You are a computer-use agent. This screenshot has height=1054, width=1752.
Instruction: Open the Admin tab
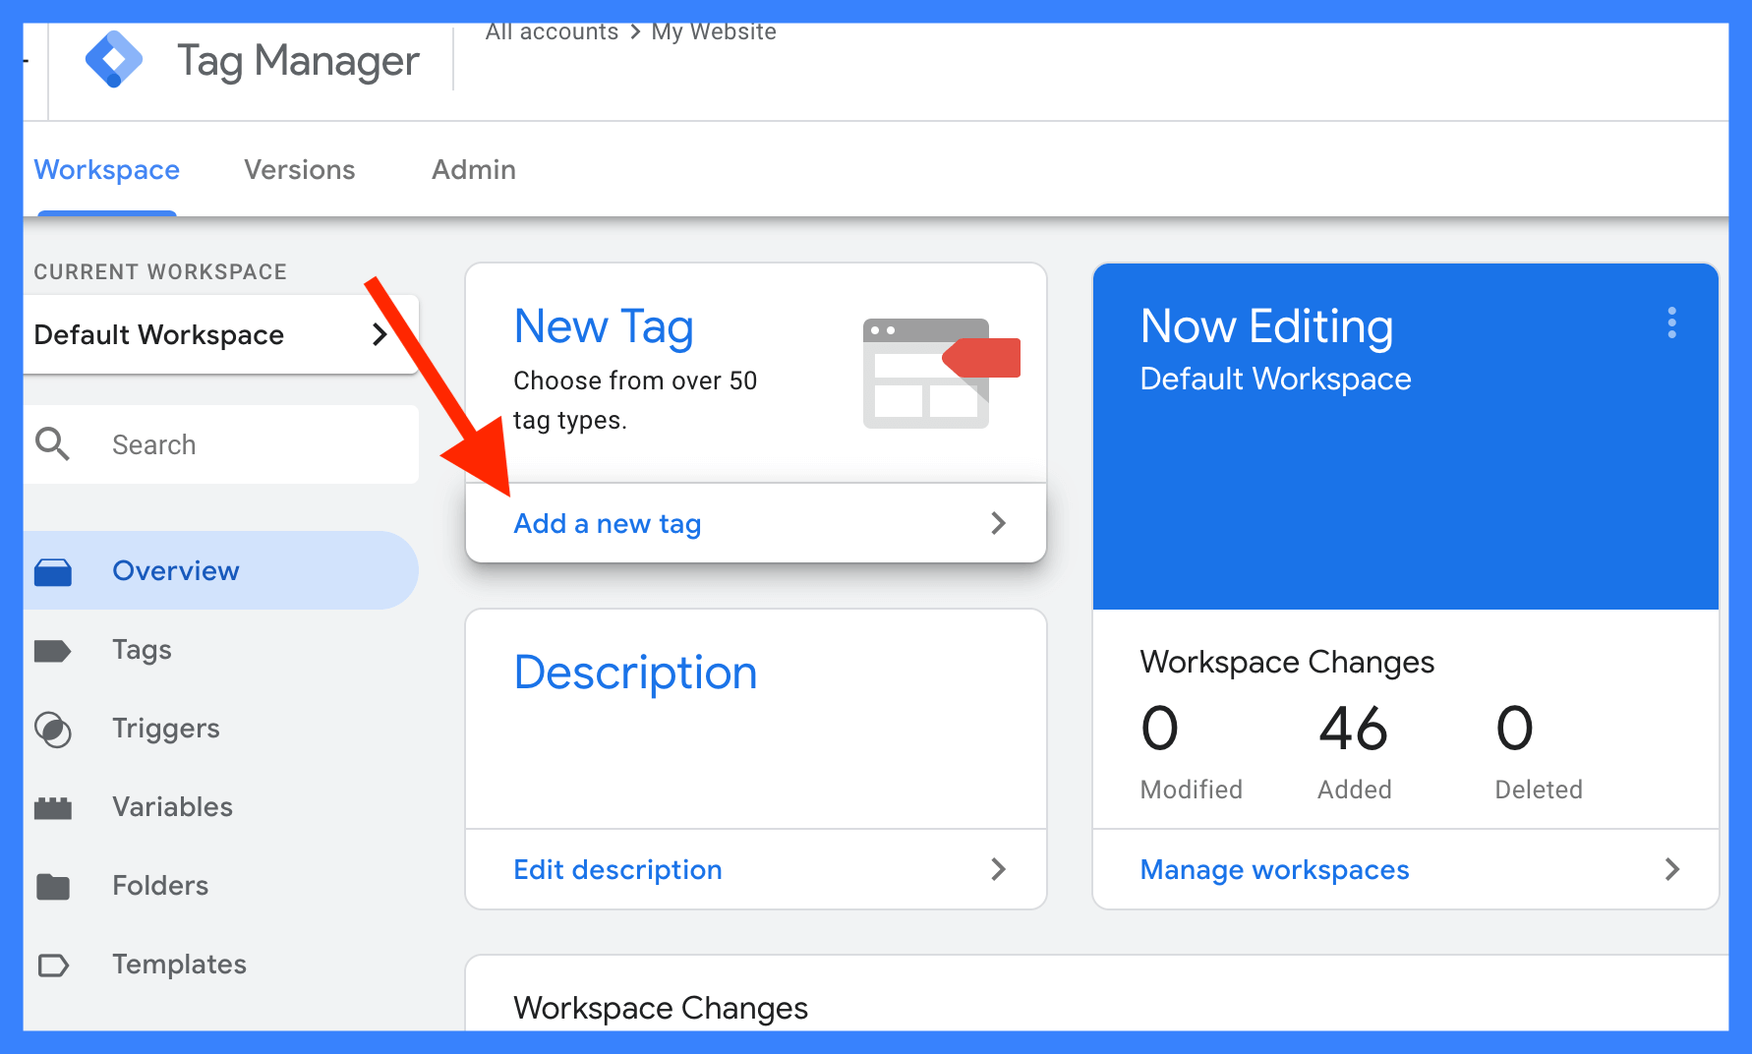(473, 169)
